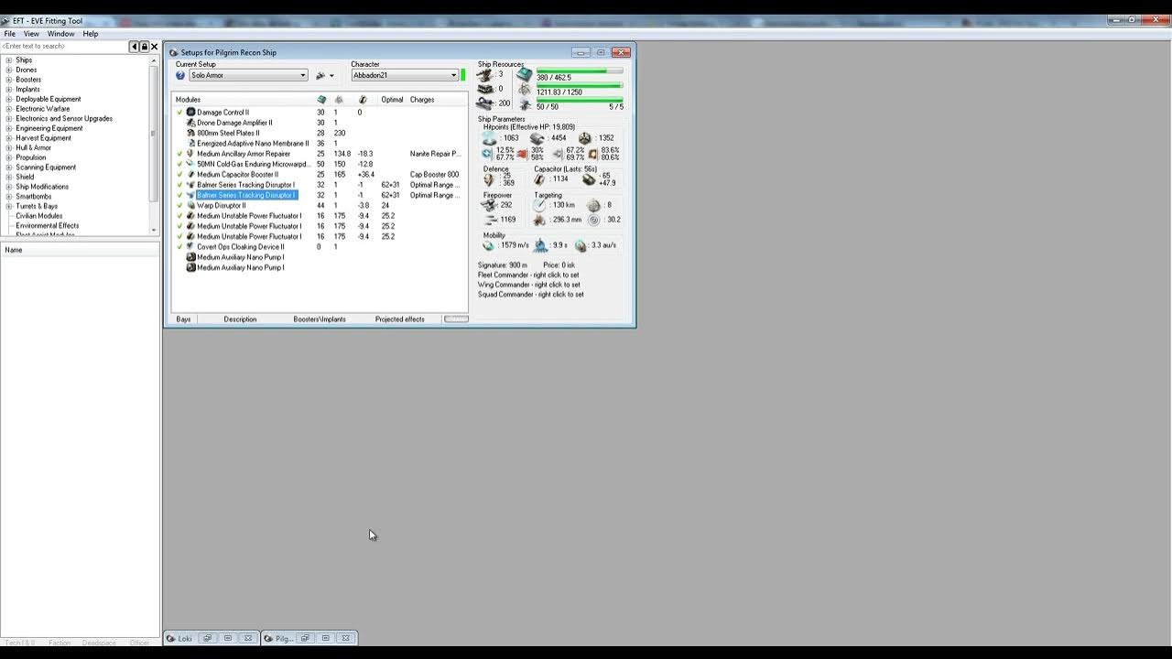Screen dimensions: 1172x659
Task: Open the Character dropdown
Action: 453,75
